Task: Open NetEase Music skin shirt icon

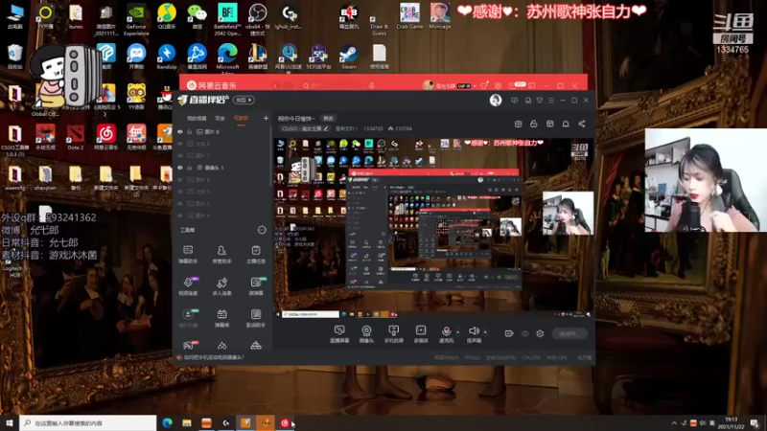Action: (x=484, y=85)
